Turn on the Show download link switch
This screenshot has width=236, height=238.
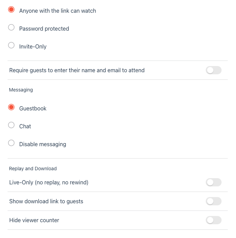213,201
